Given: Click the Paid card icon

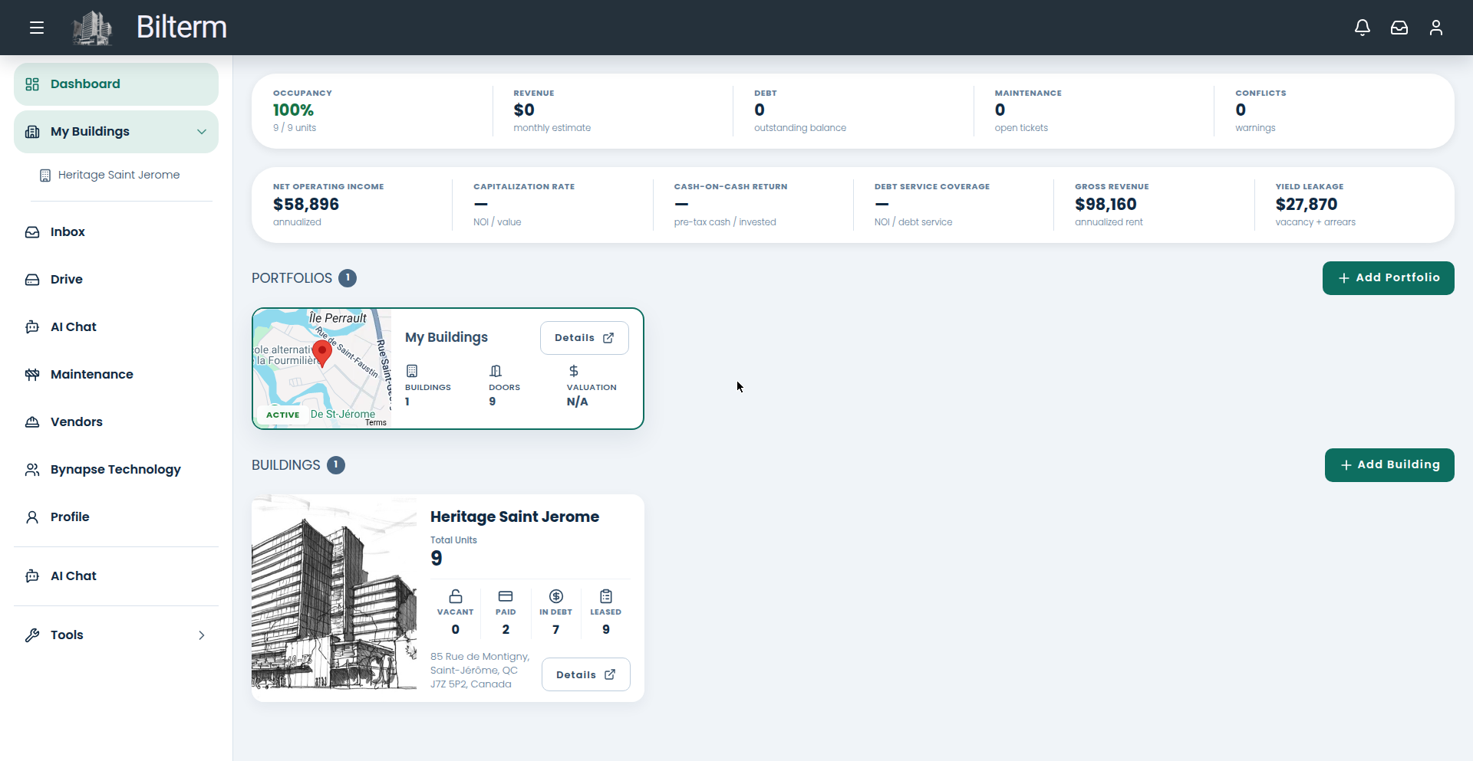Looking at the screenshot, I should tap(506, 596).
